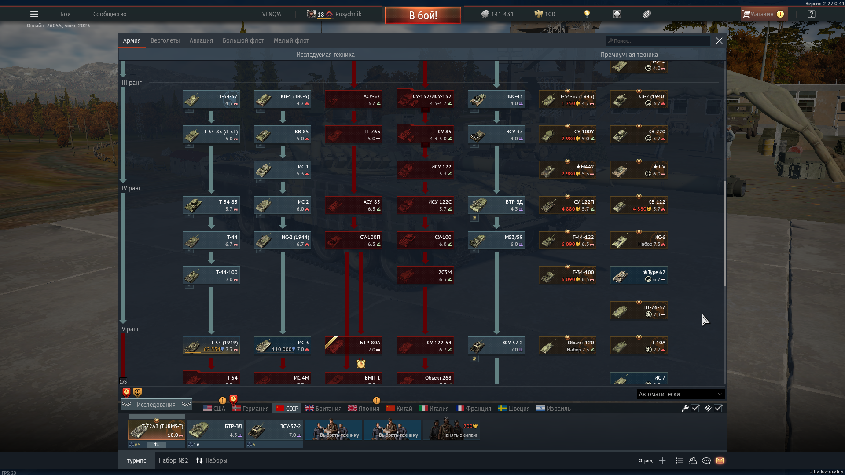Select the Израиль nation tab
The image size is (845, 475).
554,409
